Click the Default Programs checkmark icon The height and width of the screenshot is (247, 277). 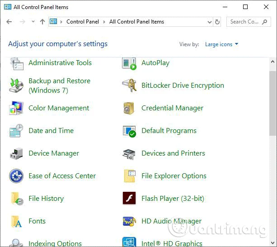129,131
